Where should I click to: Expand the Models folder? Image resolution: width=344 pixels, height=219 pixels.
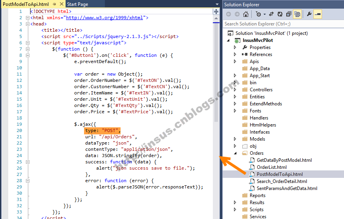(235, 139)
